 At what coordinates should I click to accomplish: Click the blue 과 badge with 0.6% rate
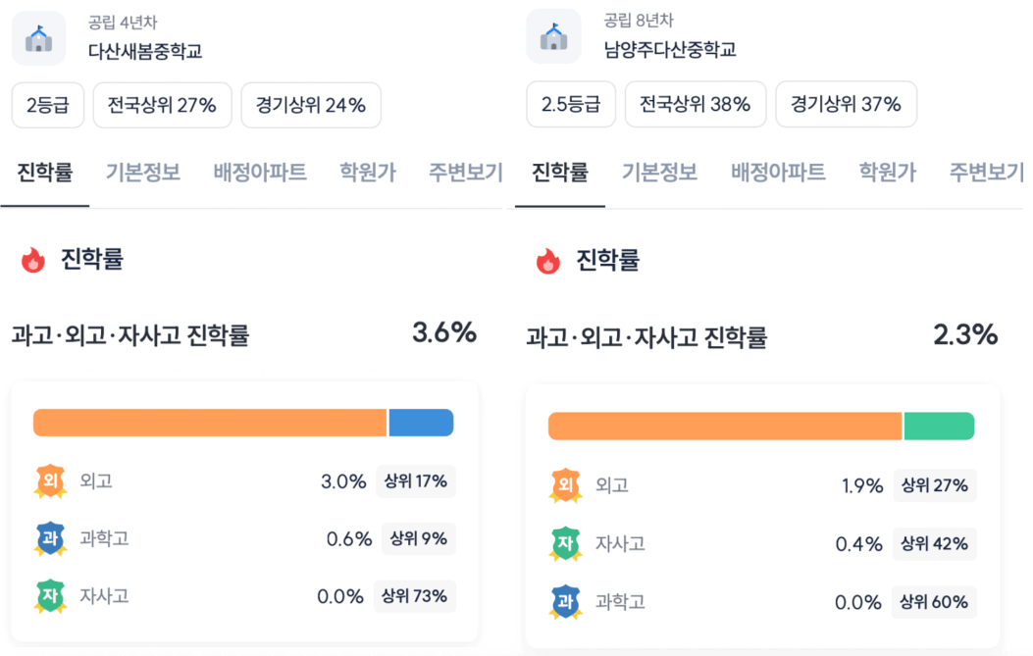click(x=51, y=538)
